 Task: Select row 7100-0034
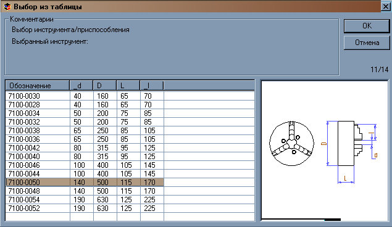[85, 113]
